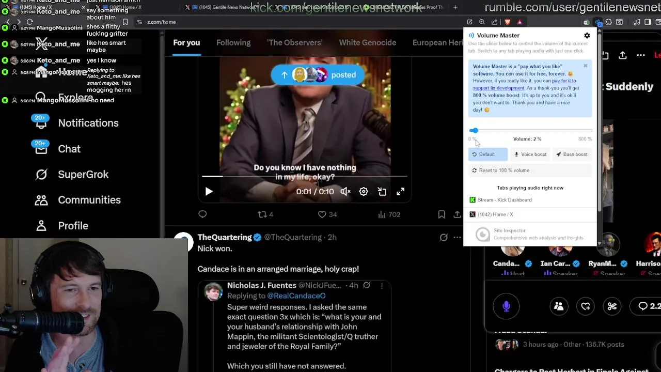Reply to the video post
Image resolution: width=661 pixels, height=372 pixels.
(202, 214)
